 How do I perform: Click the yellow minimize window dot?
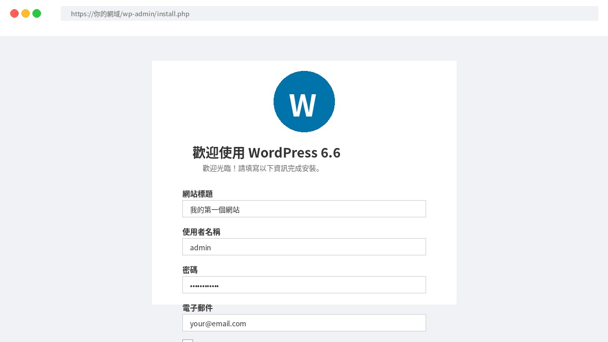25,14
